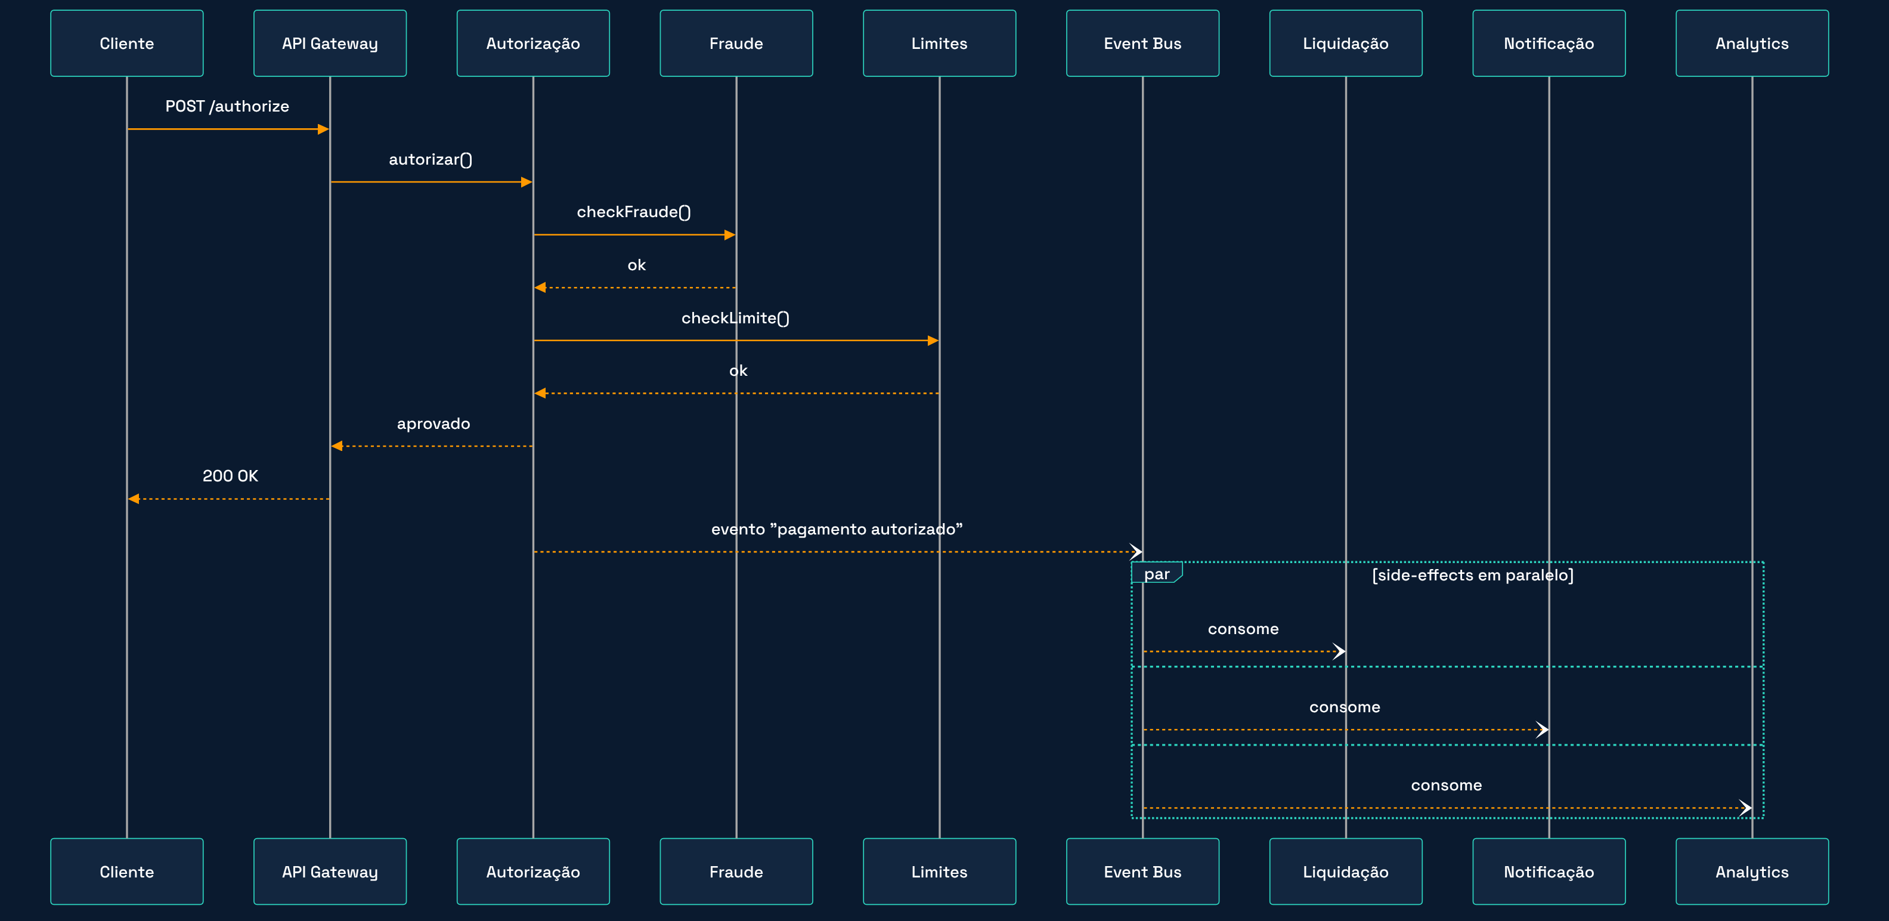The height and width of the screenshot is (921, 1889).
Task: Select the bottom Fraude participant box
Action: pos(736,871)
